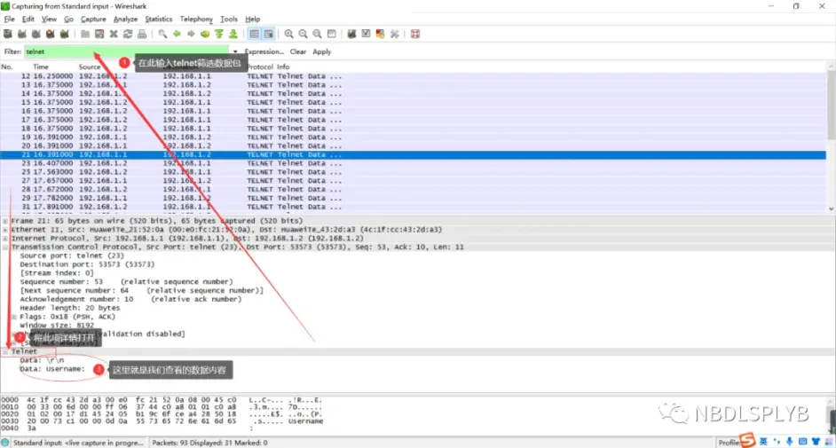This screenshot has width=836, height=448.
Task: Jump to the first packet icon
Action: 219,34
